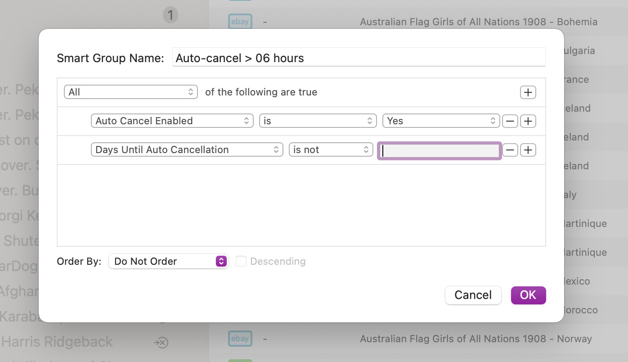The image size is (628, 362).
Task: Click the auto-cancel icon next to Harris Ridgeback
Action: coord(161,343)
